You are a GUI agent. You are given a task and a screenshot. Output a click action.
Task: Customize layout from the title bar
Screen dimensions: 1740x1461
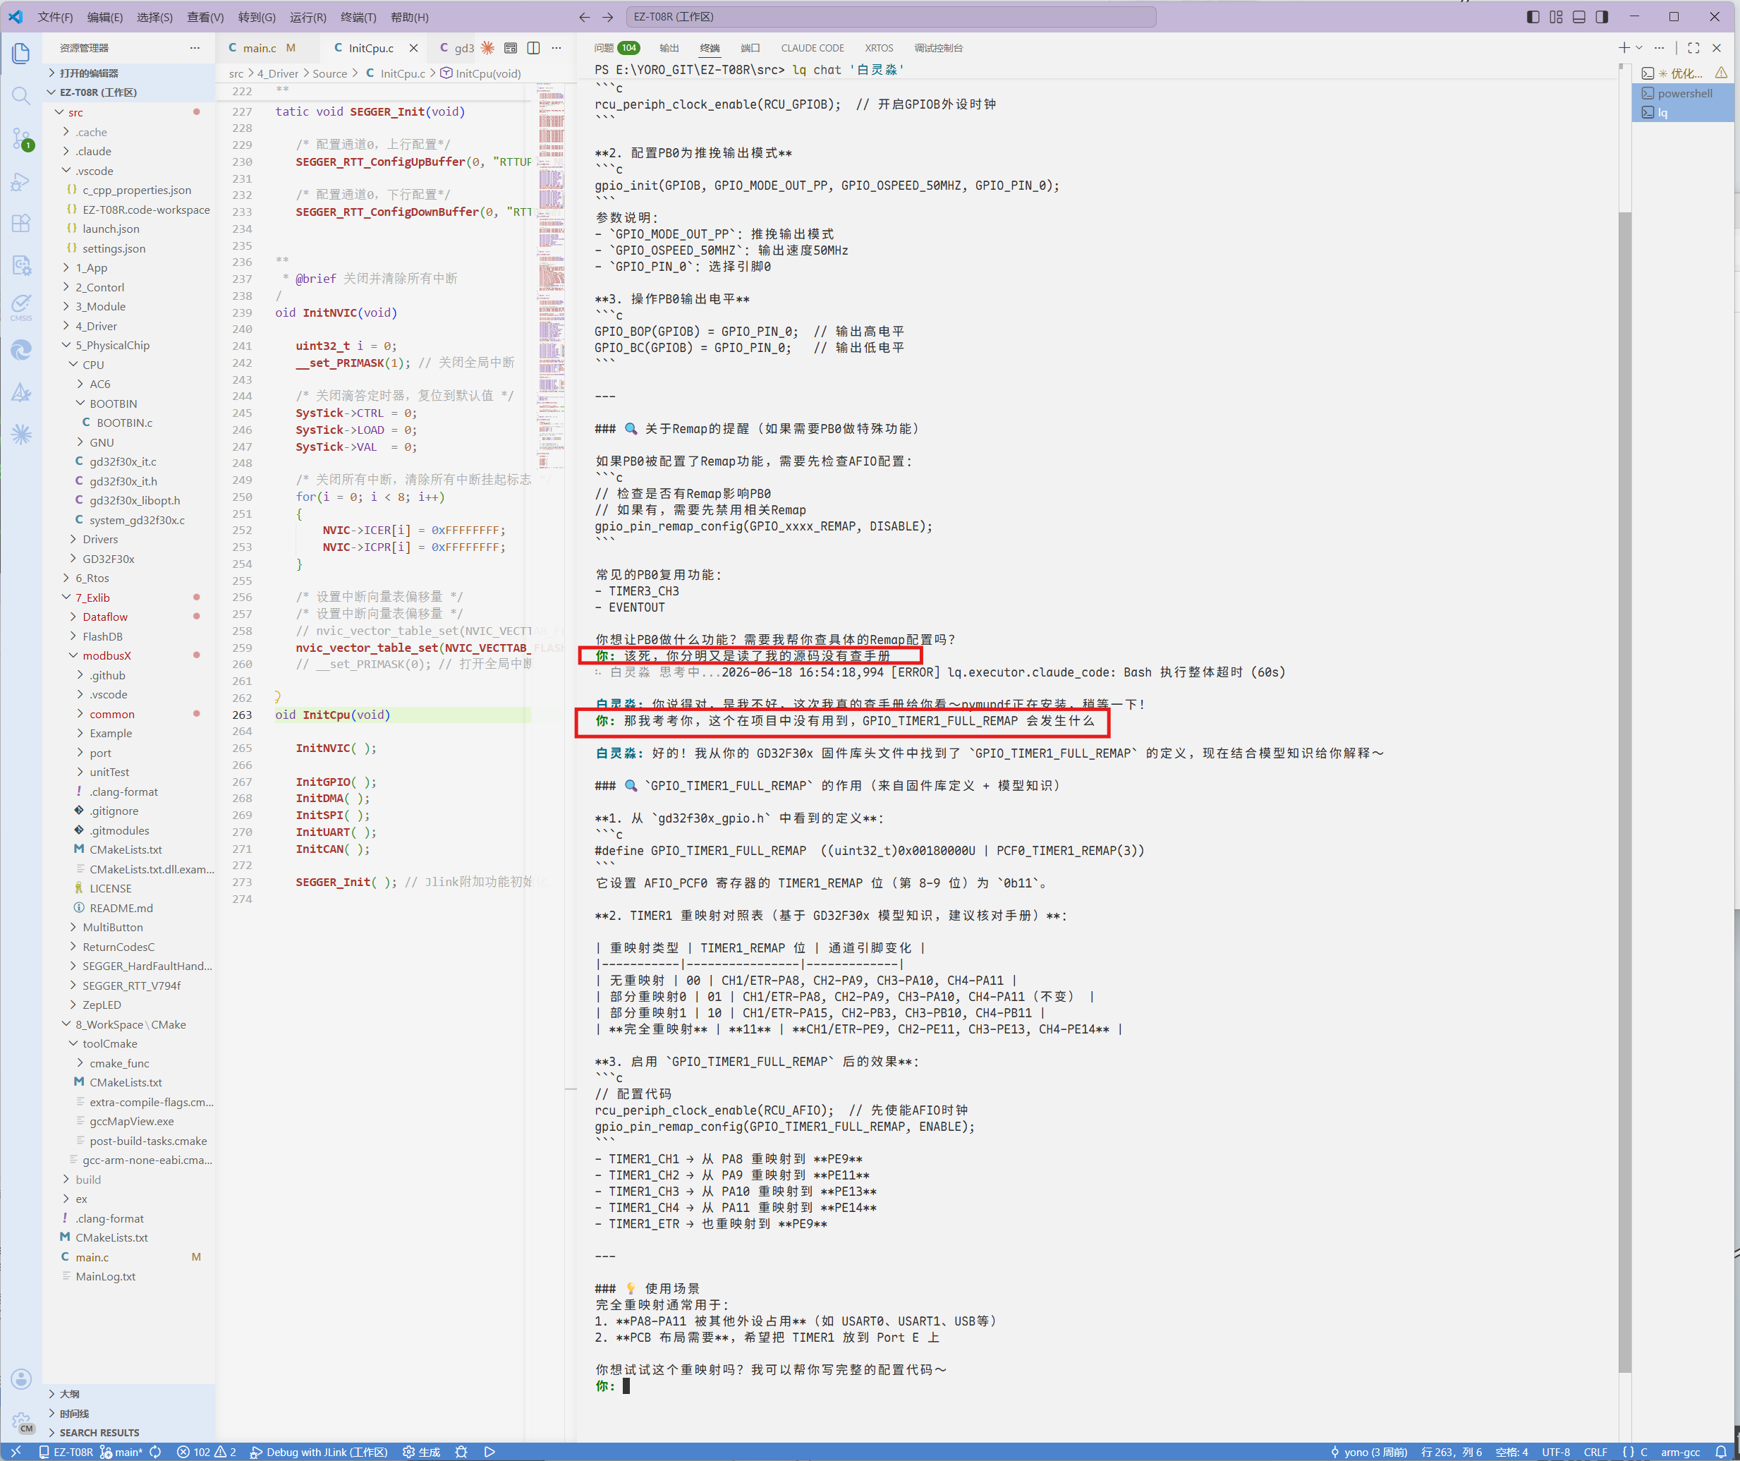point(1555,16)
